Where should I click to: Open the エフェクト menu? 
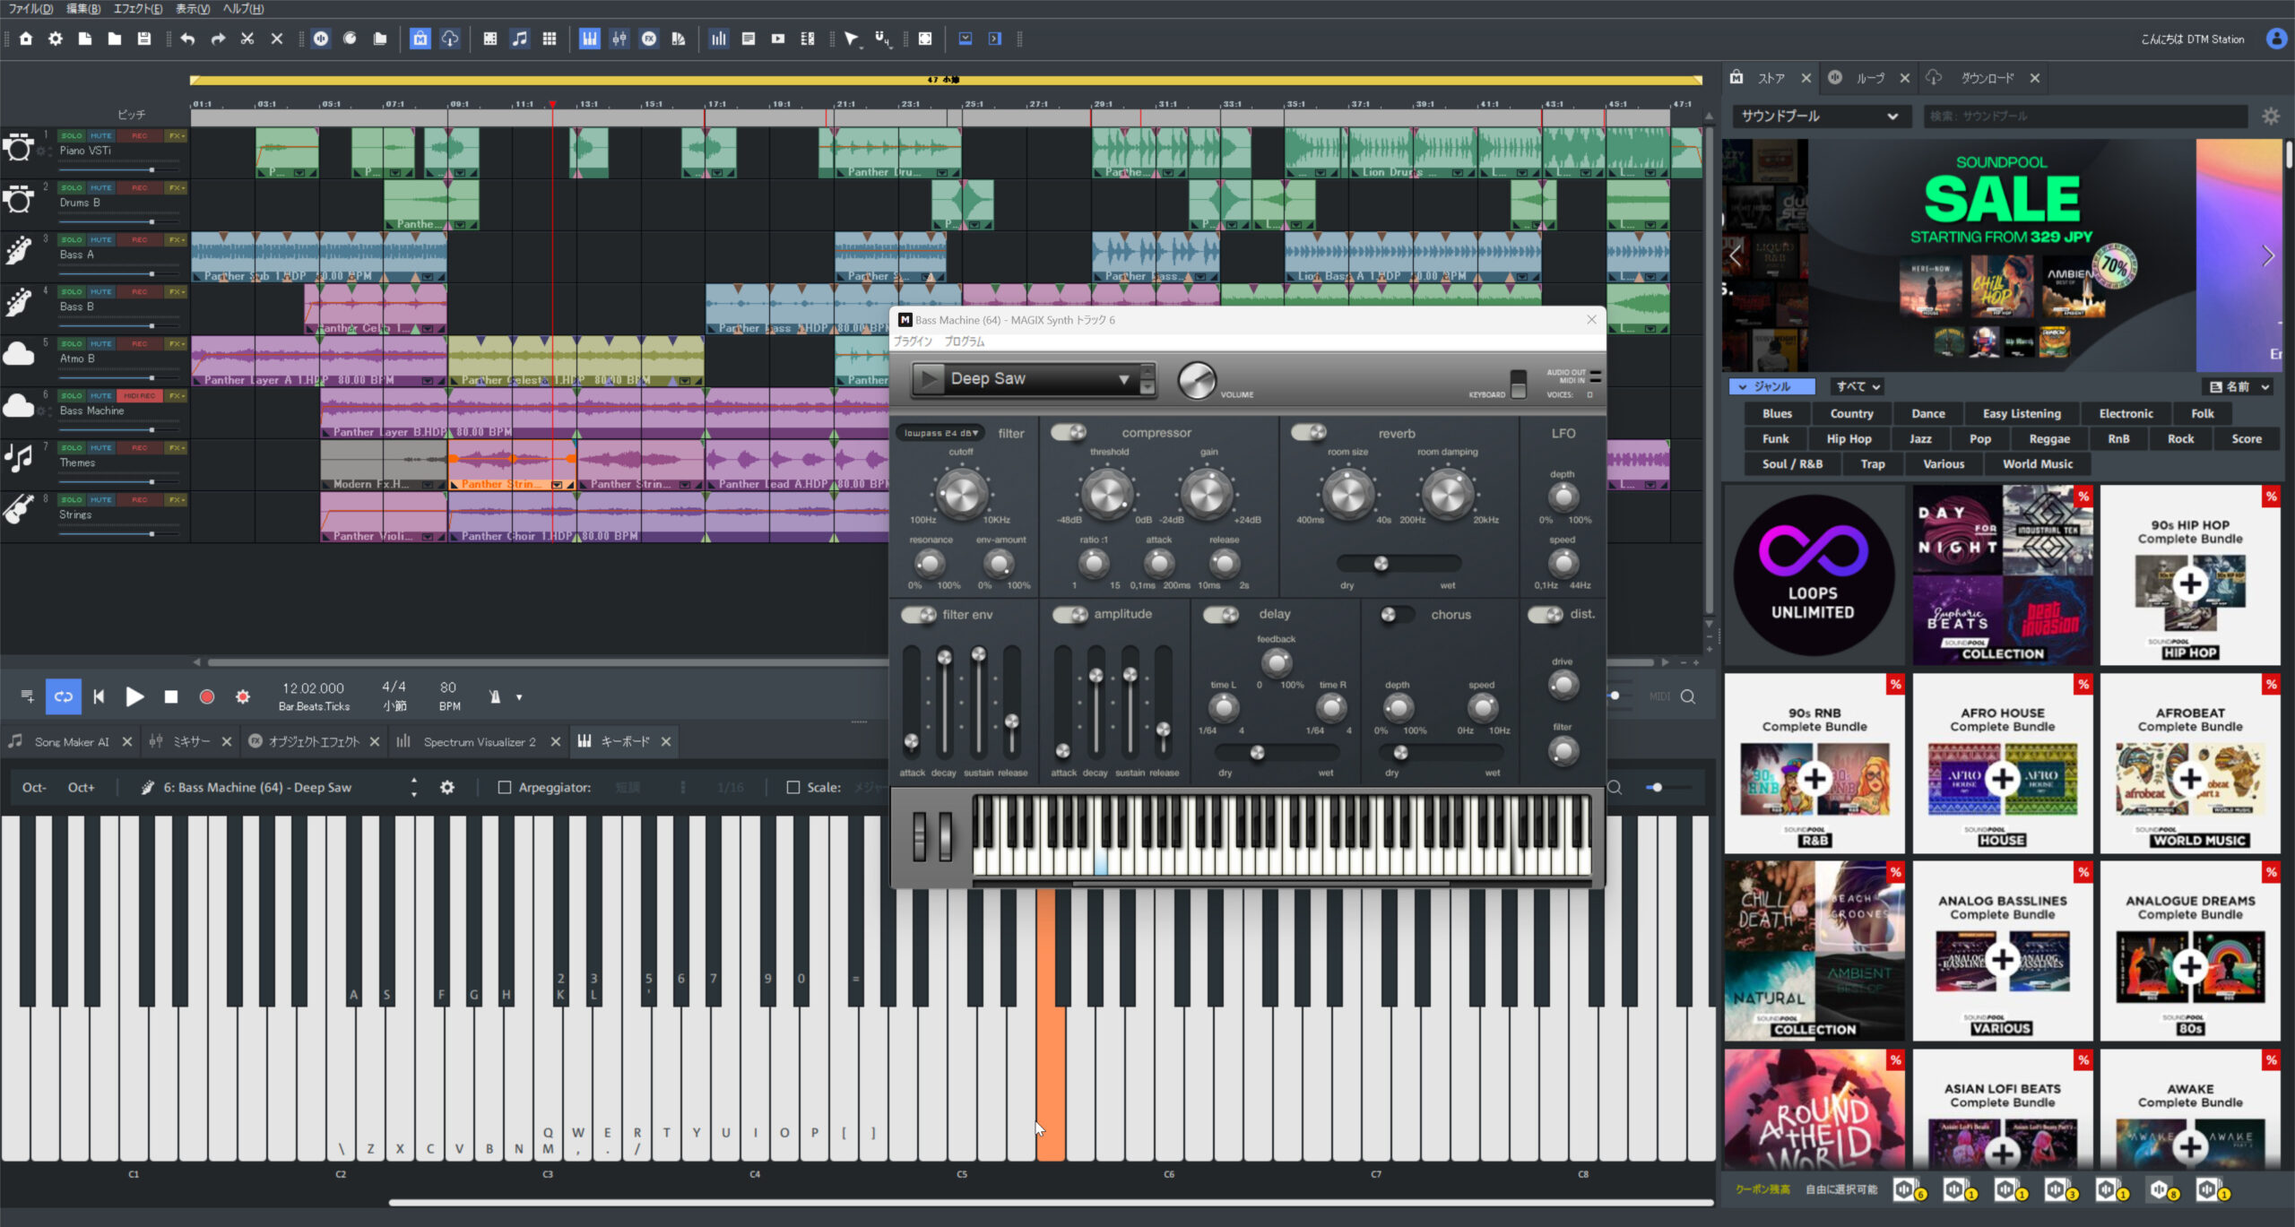click(x=137, y=9)
